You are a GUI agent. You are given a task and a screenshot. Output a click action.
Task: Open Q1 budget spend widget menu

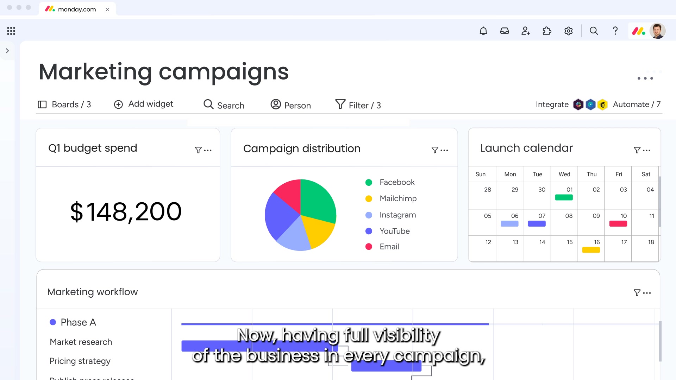click(x=208, y=150)
